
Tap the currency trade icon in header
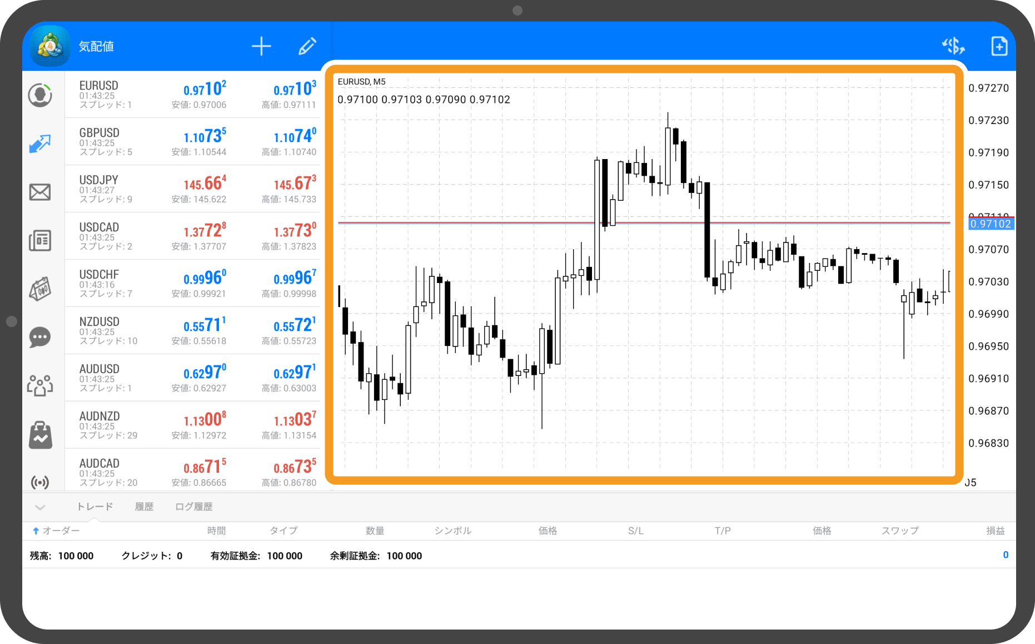coord(953,46)
